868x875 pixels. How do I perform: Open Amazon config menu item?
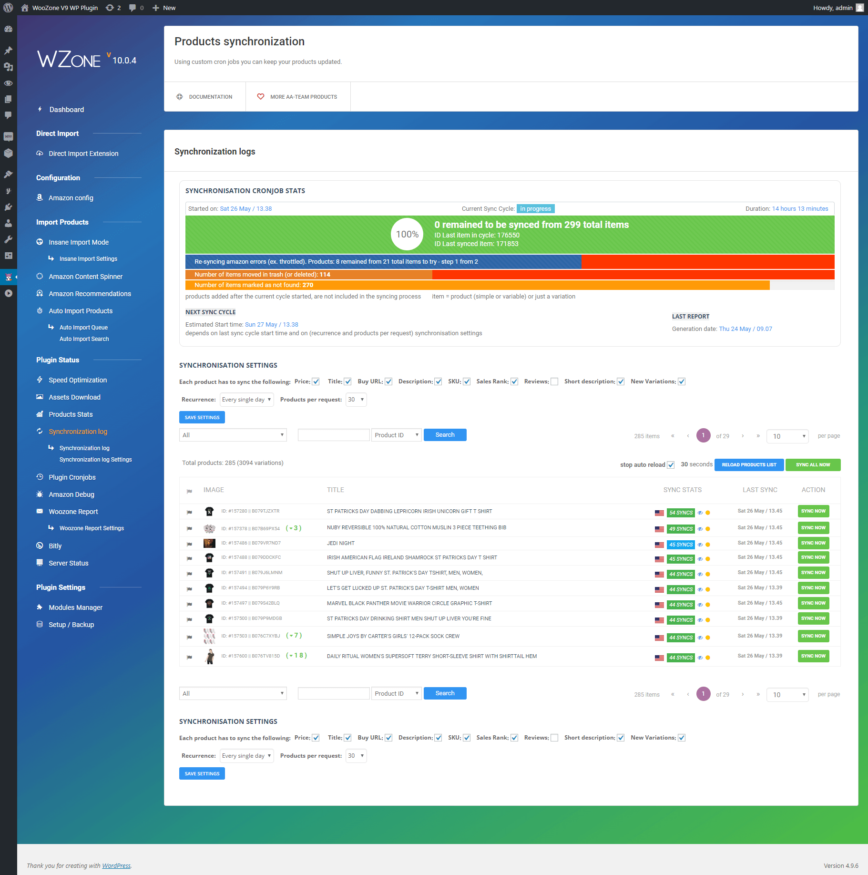(x=71, y=198)
